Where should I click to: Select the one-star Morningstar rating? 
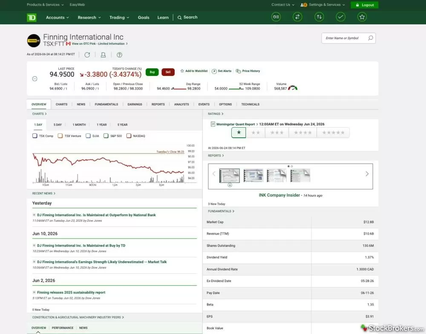(239, 133)
